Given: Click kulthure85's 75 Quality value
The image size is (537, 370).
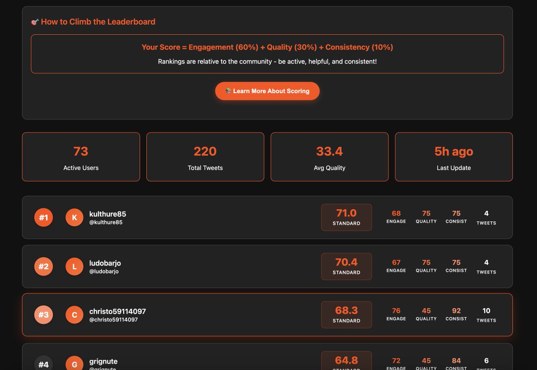Looking at the screenshot, I should pyautogui.click(x=426, y=213).
